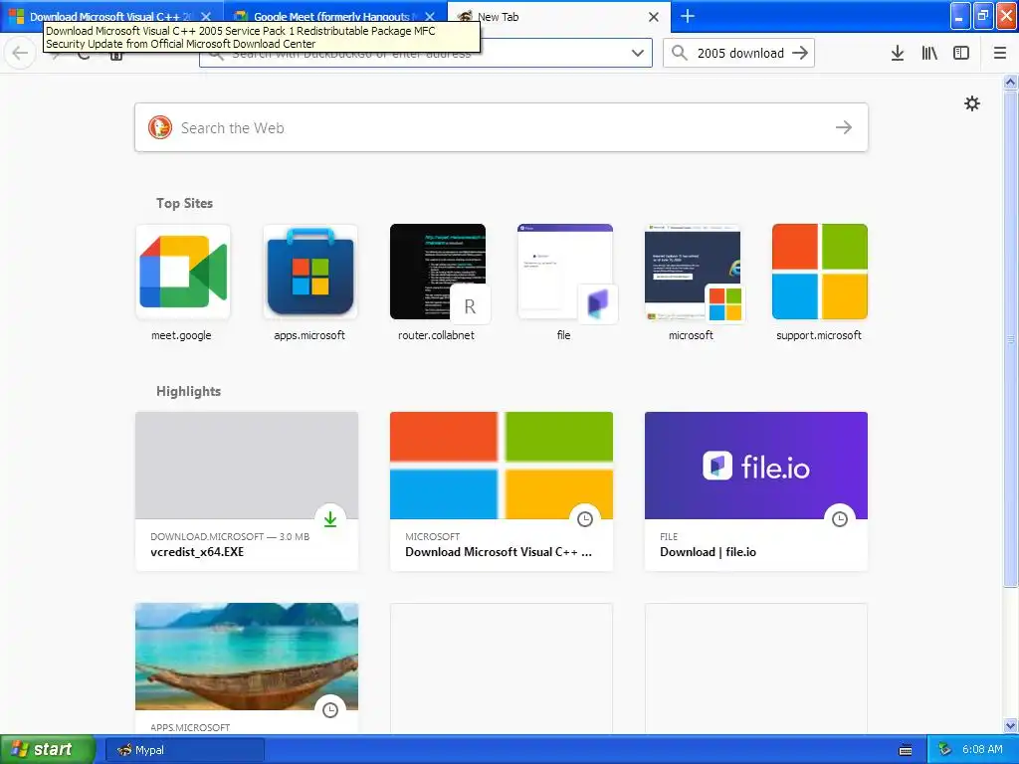Click magnifier icon in toolbar search box

[x=679, y=54]
